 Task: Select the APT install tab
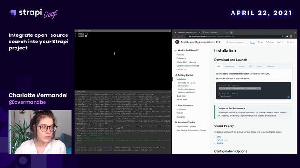point(250,66)
